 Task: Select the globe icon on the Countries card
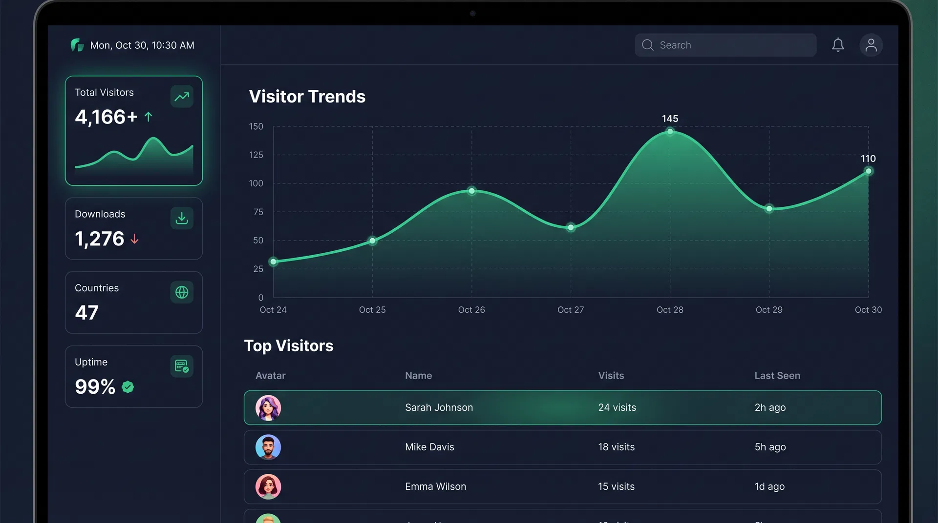(x=181, y=292)
